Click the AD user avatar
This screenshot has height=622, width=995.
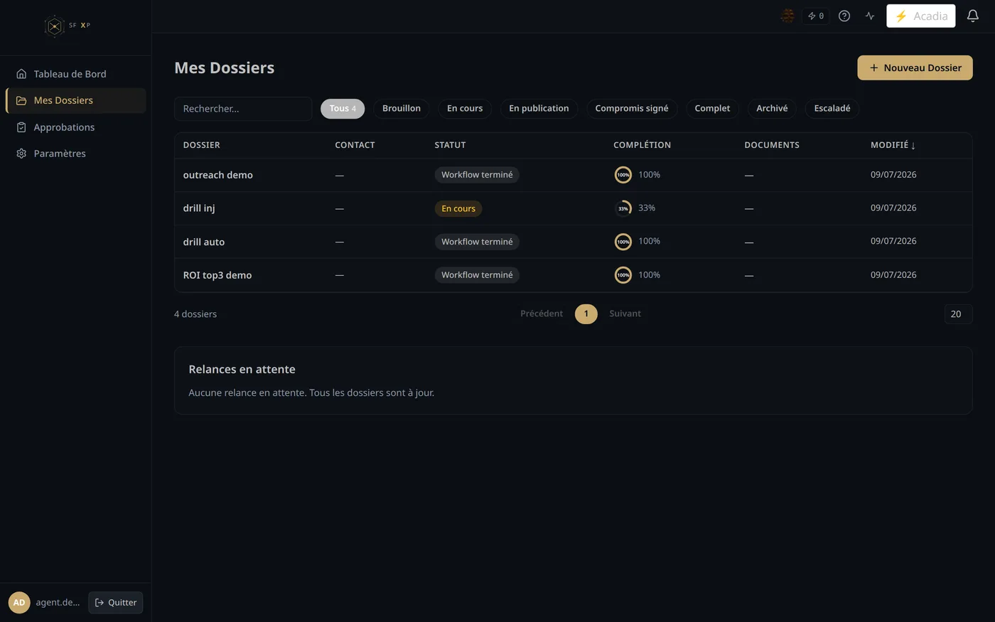pos(19,602)
